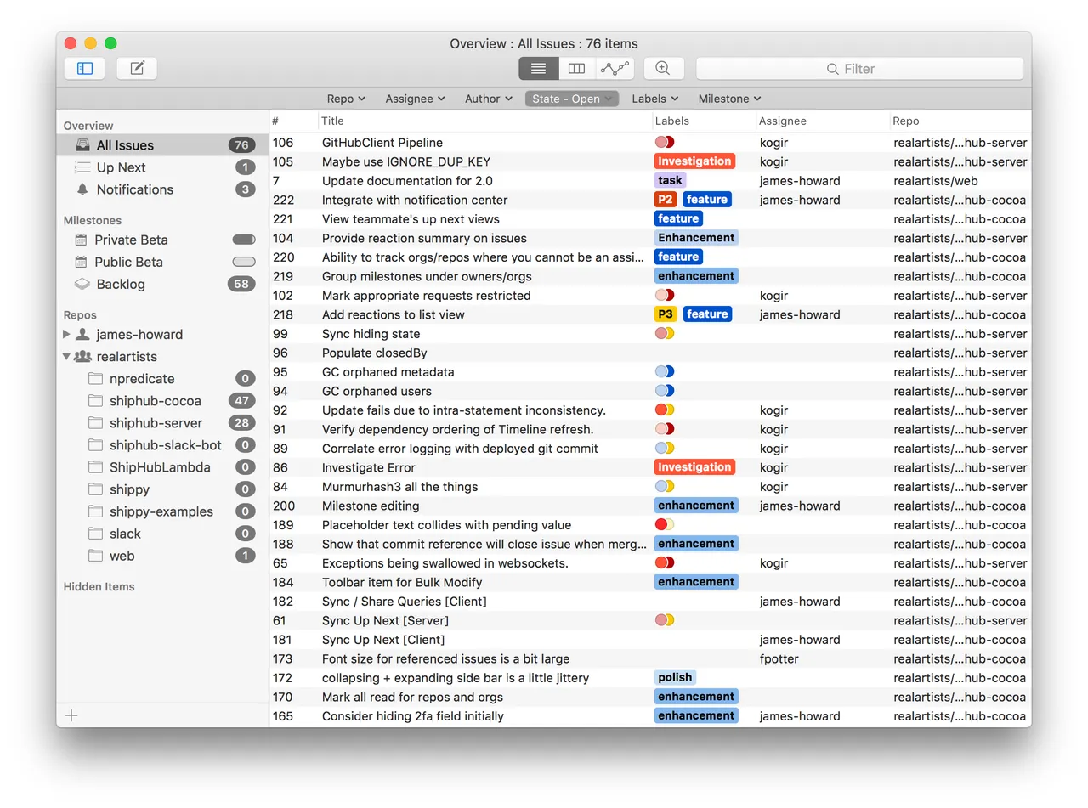Switch to the list view mode
The width and height of the screenshot is (1088, 808).
coord(539,69)
